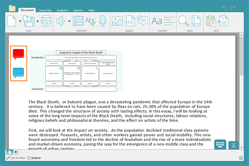Click the magnifying glass zoom icon
Viewport: 249px width, 166px height.
(183, 21)
